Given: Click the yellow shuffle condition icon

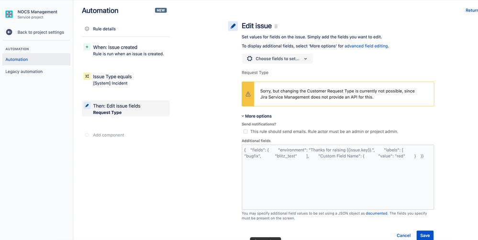Looking at the screenshot, I should click(x=87, y=76).
